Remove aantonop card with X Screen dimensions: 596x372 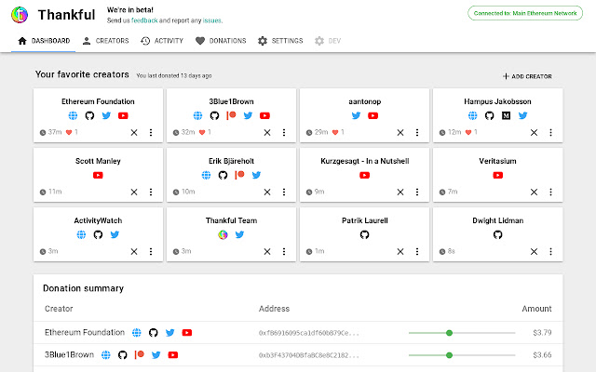[400, 132]
